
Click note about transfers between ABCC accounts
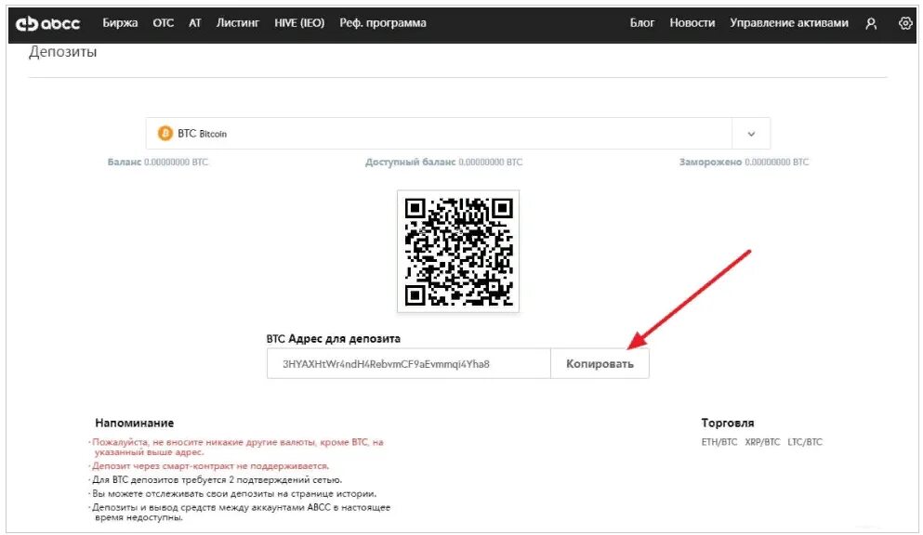[240, 512]
